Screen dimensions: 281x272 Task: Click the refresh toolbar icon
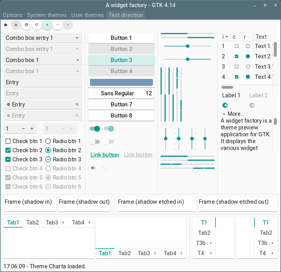pos(37,25)
